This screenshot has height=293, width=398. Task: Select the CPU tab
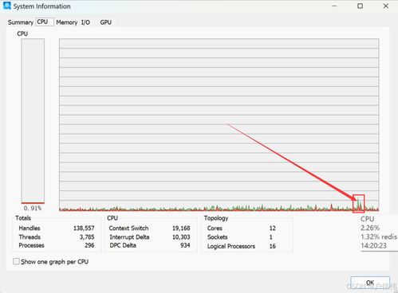coord(45,21)
